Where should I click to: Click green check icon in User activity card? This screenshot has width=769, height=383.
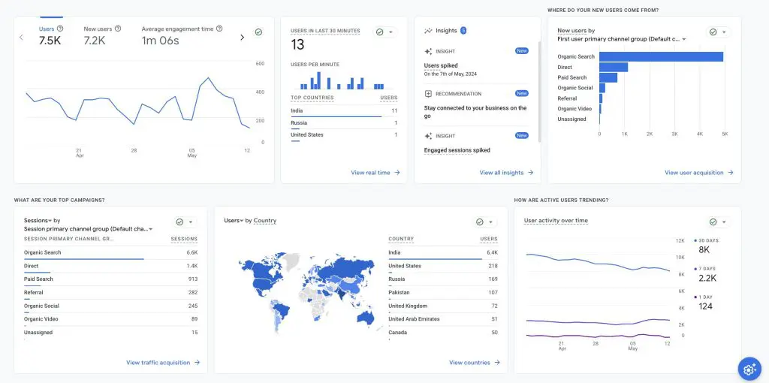714,222
